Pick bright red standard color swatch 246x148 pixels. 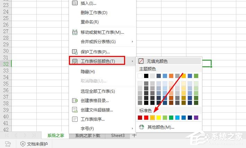pyautogui.click(x=146, y=118)
